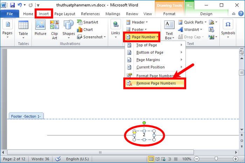Open Bottom of Page submenu

[x=155, y=52]
